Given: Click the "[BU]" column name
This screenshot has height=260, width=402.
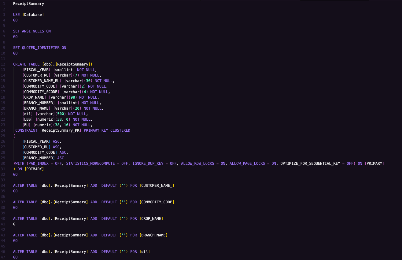Looking at the screenshot, I should [26, 125].
